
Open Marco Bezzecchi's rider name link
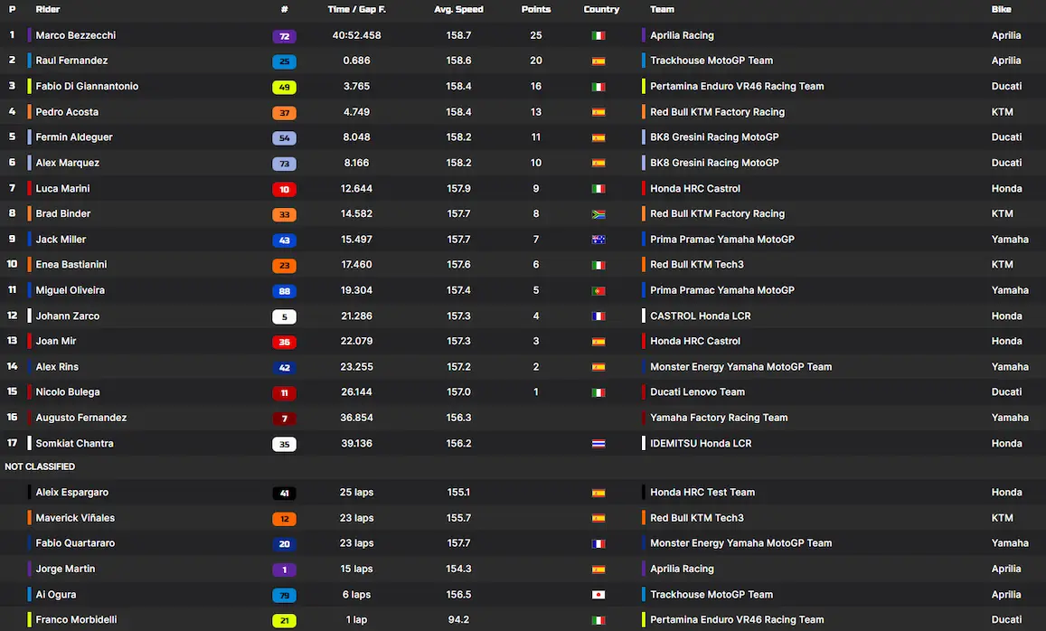pyautogui.click(x=79, y=35)
